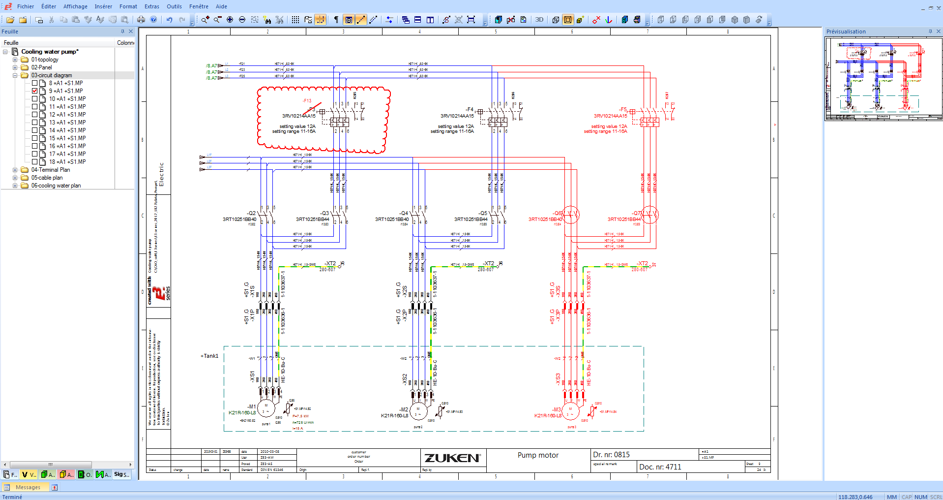This screenshot has height=500, width=943.
Task: Enable the 16 =A1 +S1.MP checkbox
Action: tap(35, 146)
